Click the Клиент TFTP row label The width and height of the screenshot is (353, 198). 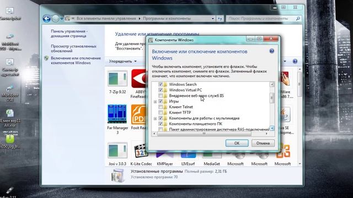(180, 112)
